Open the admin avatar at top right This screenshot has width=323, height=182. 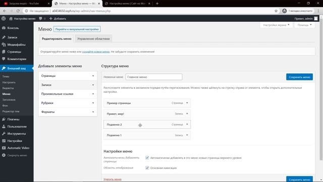point(316,19)
